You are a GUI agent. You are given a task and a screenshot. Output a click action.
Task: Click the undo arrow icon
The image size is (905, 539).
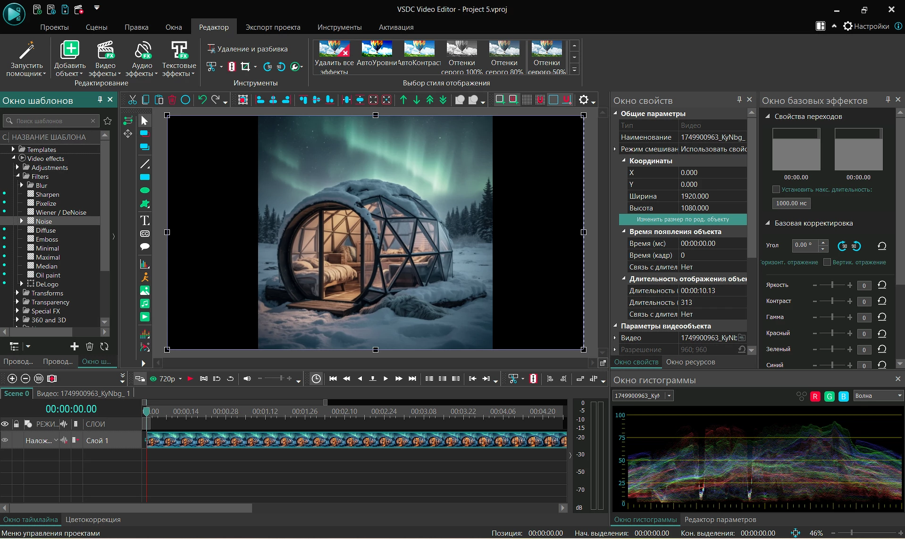click(202, 100)
